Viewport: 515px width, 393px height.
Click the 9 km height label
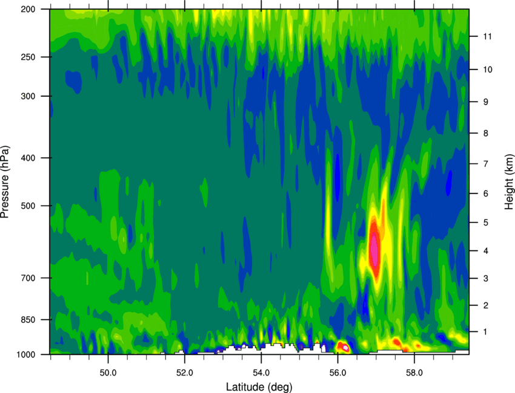[486, 102]
